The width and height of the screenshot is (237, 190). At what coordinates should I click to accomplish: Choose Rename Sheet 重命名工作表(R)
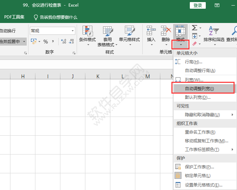click(205, 132)
